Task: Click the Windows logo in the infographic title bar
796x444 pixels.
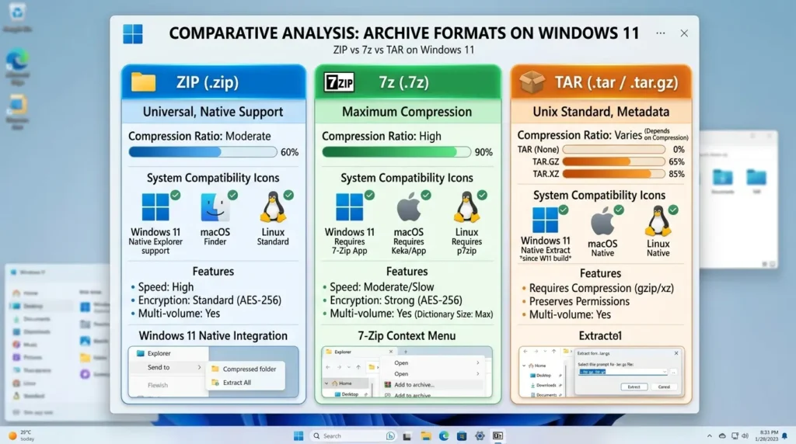Action: tap(133, 34)
